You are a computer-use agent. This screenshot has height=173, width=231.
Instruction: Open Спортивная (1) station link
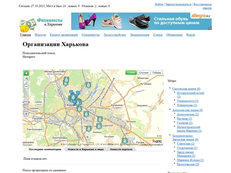tap(187, 148)
